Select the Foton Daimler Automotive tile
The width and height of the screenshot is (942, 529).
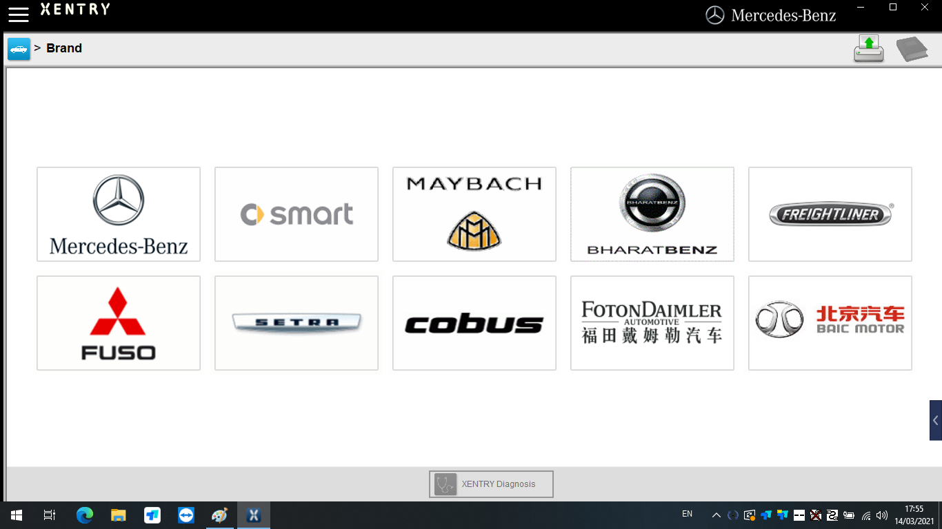pos(652,323)
